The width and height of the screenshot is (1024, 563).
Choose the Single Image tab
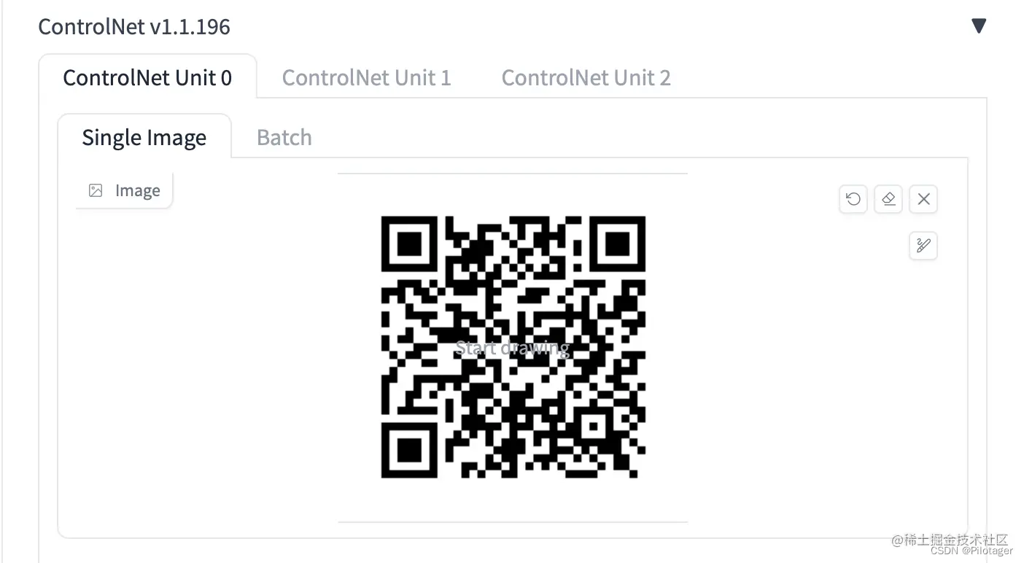pos(144,137)
